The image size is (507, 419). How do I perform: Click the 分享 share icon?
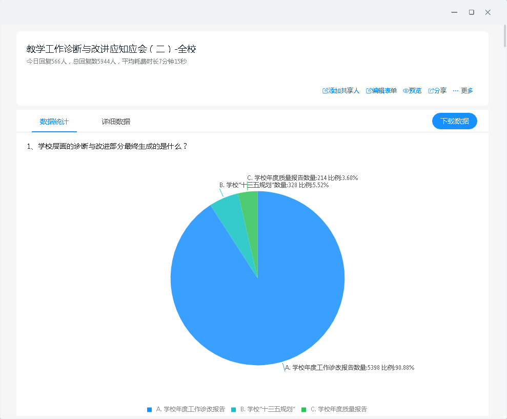(431, 91)
